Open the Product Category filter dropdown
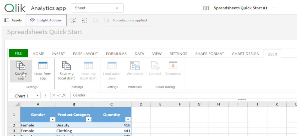The height and width of the screenshot is (136, 297). tap(89, 119)
